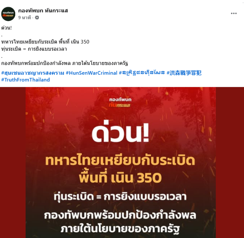Follow the #ฮุนเซนอาชญากรสงคราม hashtag

tap(33, 73)
